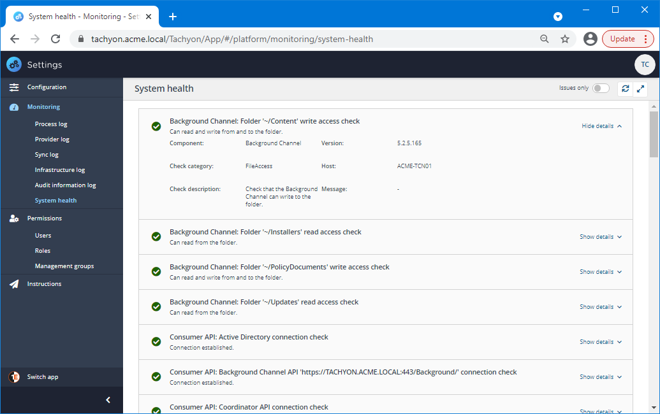This screenshot has height=414, width=660.
Task: Click the padlock site information icon
Action: click(81, 39)
